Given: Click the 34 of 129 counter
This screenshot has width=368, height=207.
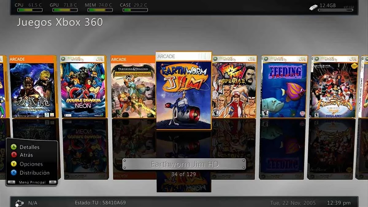Looking at the screenshot, I should [184, 174].
